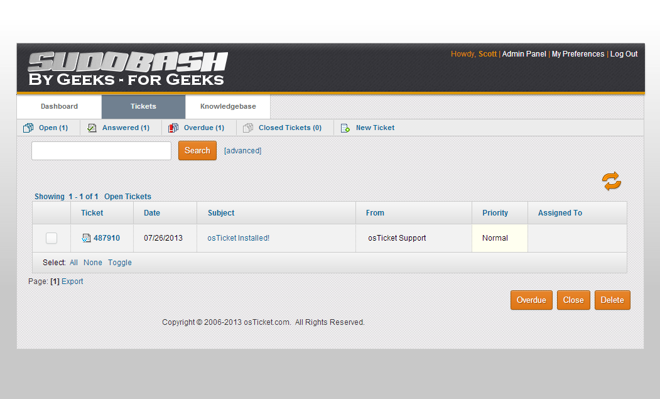Viewport: 660px width, 399px height.
Task: Click the orange refresh arrows icon
Action: click(x=611, y=181)
